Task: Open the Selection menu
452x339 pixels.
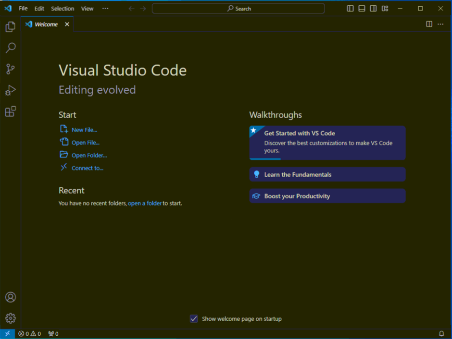Action: [63, 8]
